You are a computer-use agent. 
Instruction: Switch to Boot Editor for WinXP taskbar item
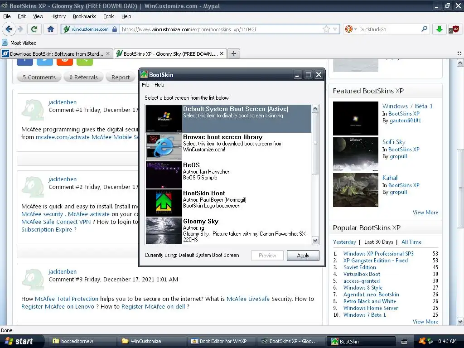[x=221, y=341]
